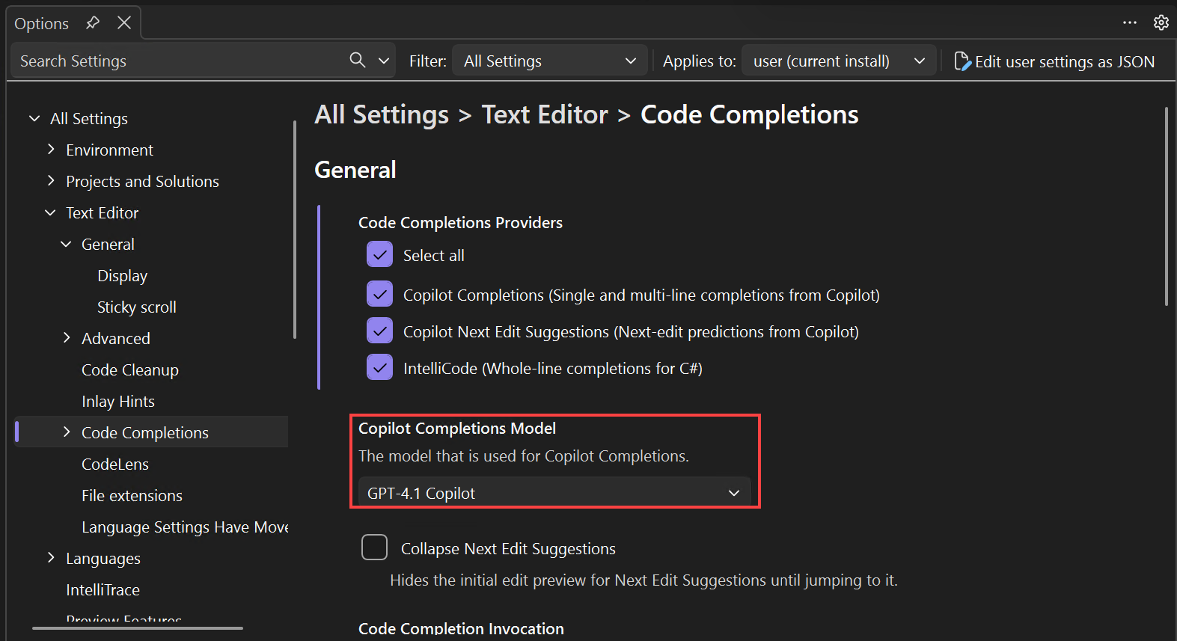Click the settings page vertical scrollbar
Screen dimensions: 1177x641
pos(1166,206)
